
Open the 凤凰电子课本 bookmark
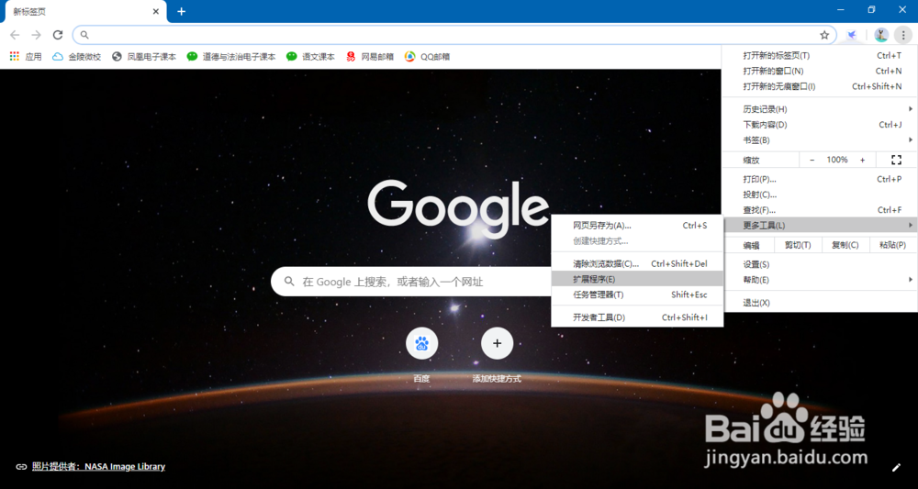click(144, 57)
